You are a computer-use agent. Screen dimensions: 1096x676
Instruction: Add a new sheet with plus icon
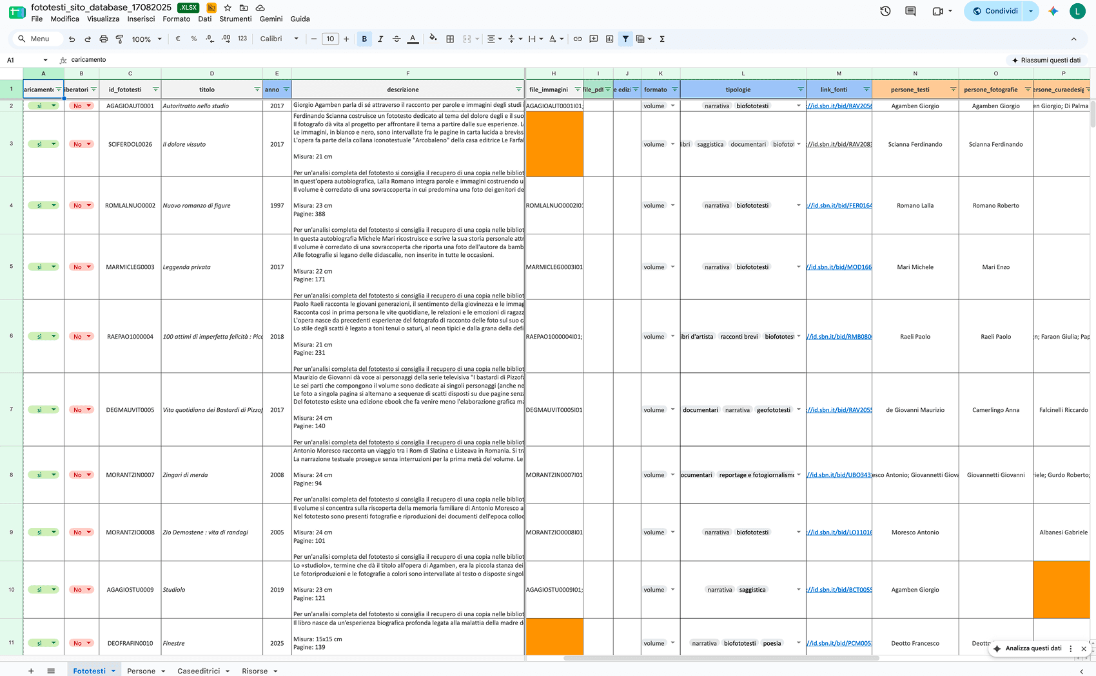31,671
